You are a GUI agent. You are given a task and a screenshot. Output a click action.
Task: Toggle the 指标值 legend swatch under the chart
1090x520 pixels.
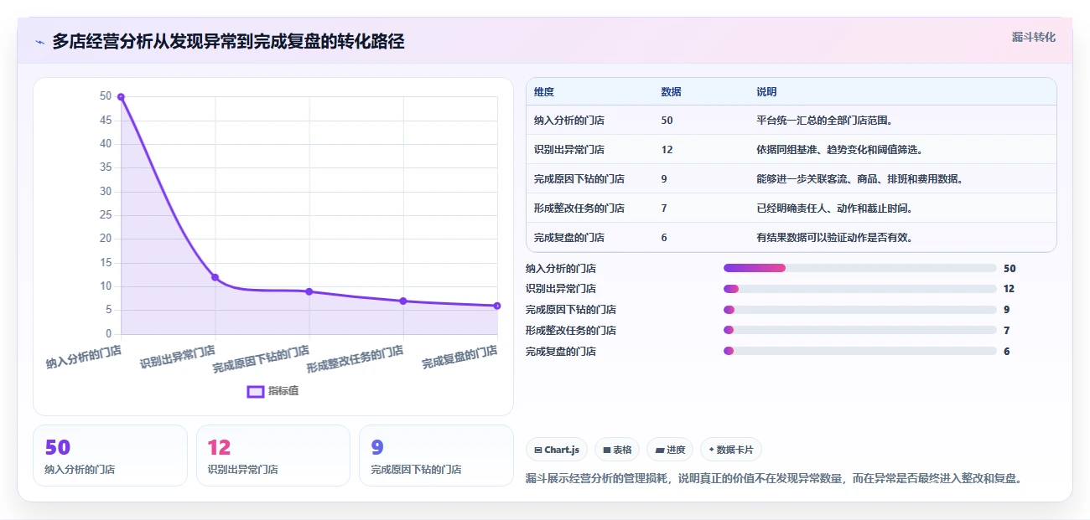(256, 391)
